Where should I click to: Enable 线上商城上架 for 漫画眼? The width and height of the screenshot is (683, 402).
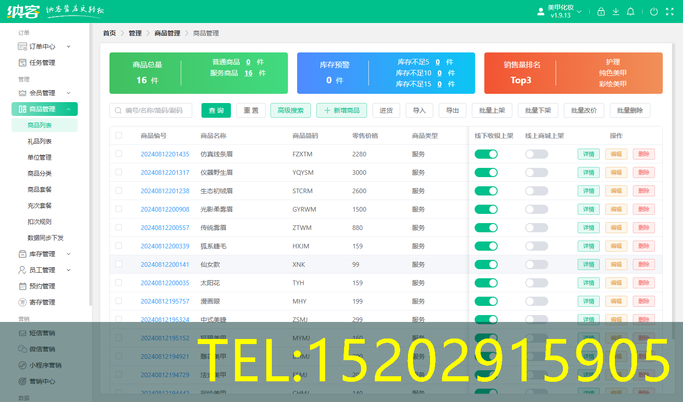point(537,301)
